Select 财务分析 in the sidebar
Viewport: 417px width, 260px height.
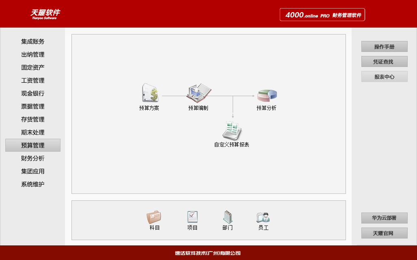[x=33, y=158]
